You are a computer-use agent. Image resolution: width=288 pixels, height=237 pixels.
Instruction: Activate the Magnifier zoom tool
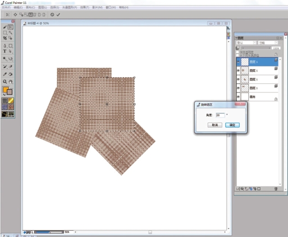point(5,82)
